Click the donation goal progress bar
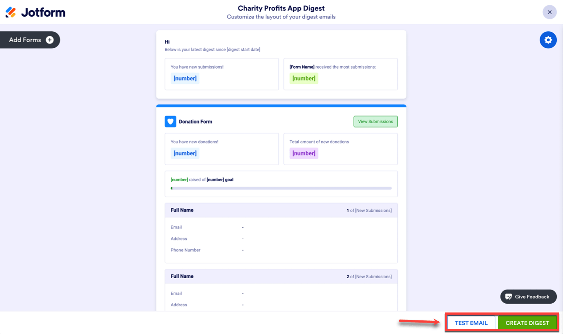 pyautogui.click(x=281, y=188)
